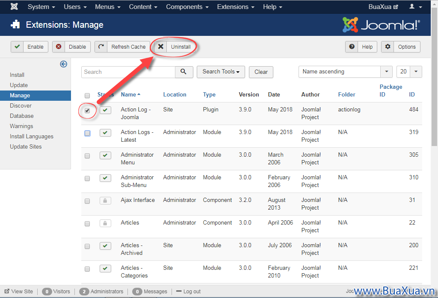Toggle status icon for Action Logs - Latest
The height and width of the screenshot is (298, 438).
[x=105, y=133]
